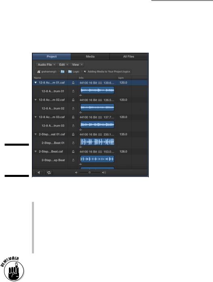Switch to the All Files tab
Image resolution: width=213 pixels, height=282 pixels.
click(x=129, y=56)
